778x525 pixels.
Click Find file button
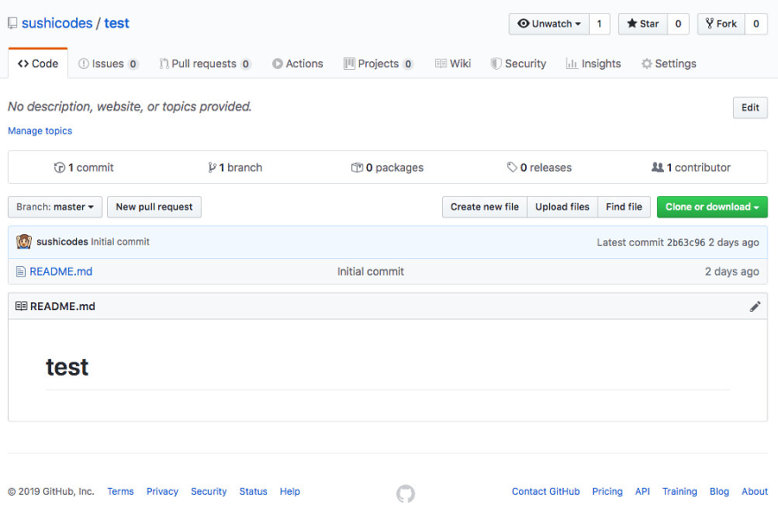click(x=623, y=207)
